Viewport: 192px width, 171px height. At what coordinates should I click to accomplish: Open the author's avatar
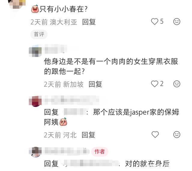35,152
